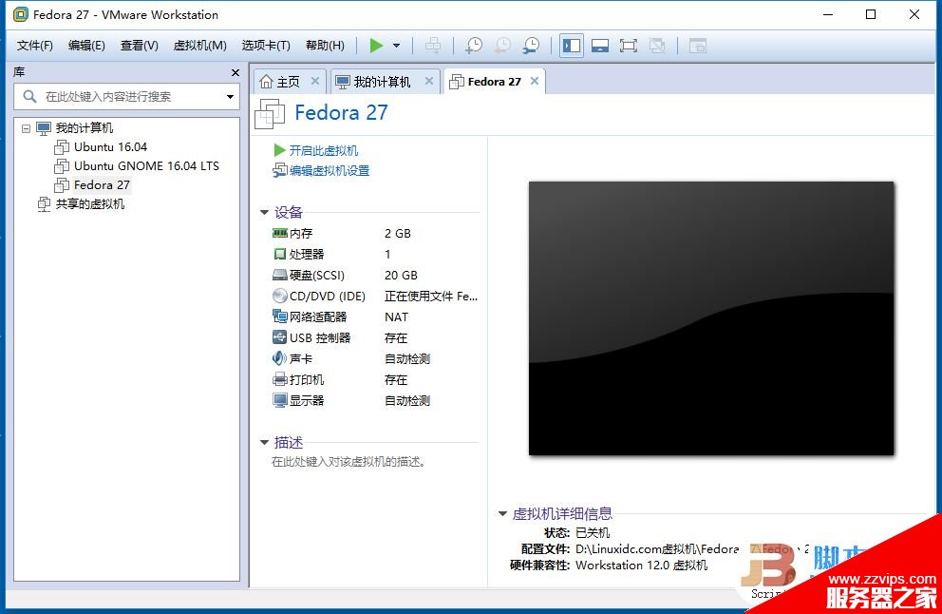Close the Fedora 27 tab
Viewport: 942px width, 614px height.
click(x=535, y=81)
